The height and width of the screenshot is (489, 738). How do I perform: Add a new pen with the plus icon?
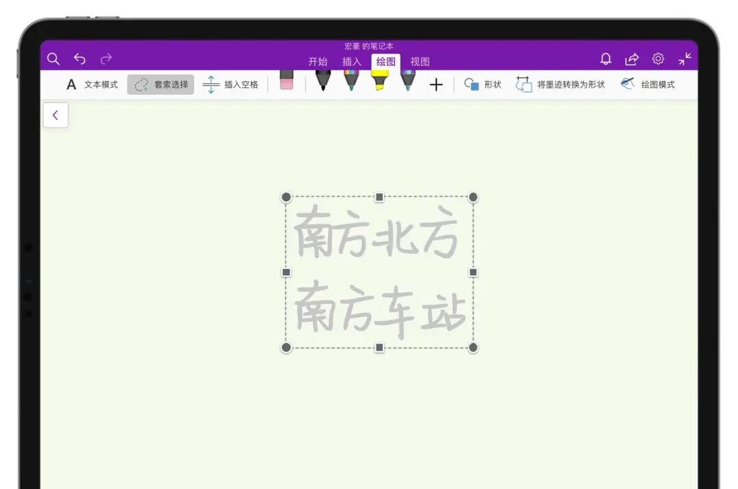(436, 84)
